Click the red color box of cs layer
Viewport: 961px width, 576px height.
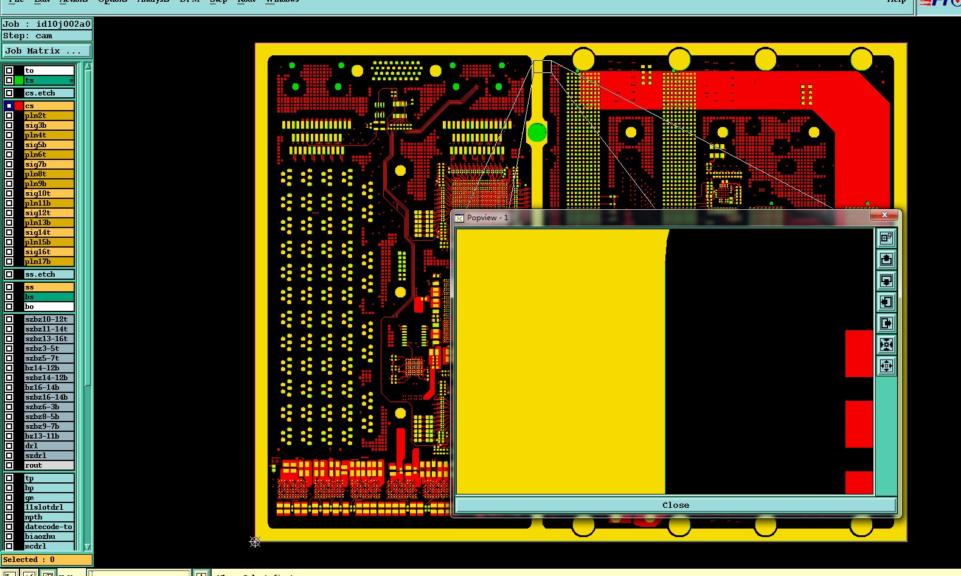click(x=19, y=106)
